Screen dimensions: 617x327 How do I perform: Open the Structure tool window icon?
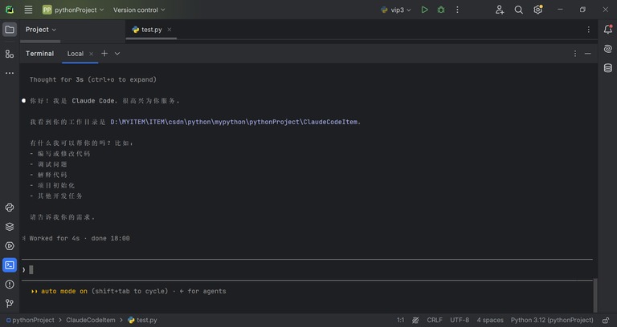click(10, 54)
